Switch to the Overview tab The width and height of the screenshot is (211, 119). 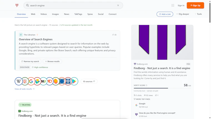pos(21,14)
